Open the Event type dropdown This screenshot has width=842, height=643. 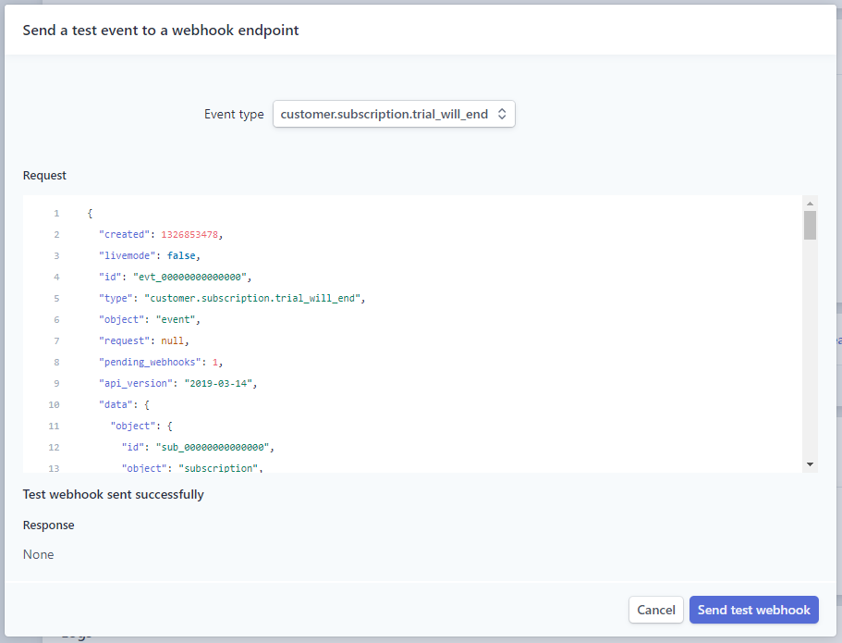point(393,114)
